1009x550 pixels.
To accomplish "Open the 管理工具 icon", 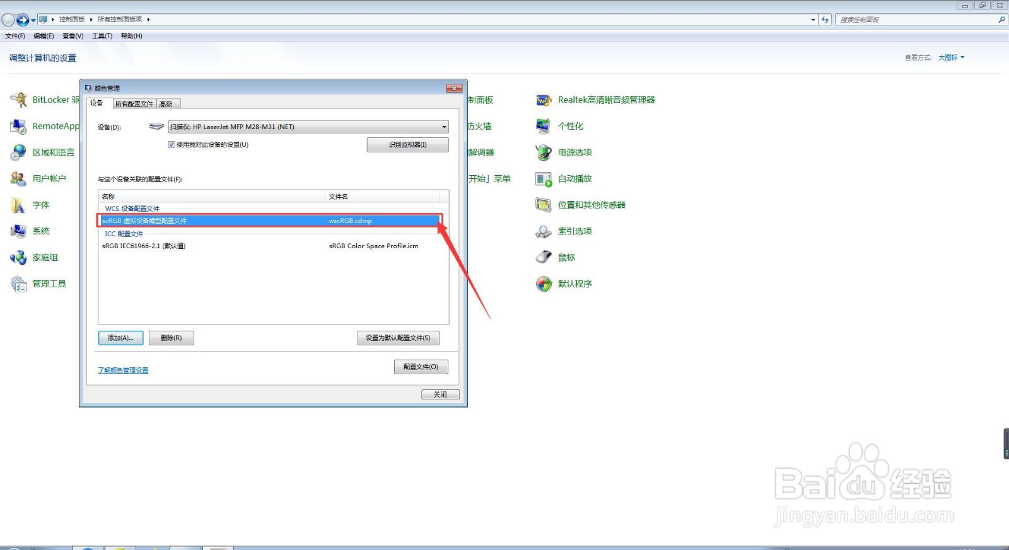I will tap(19, 284).
